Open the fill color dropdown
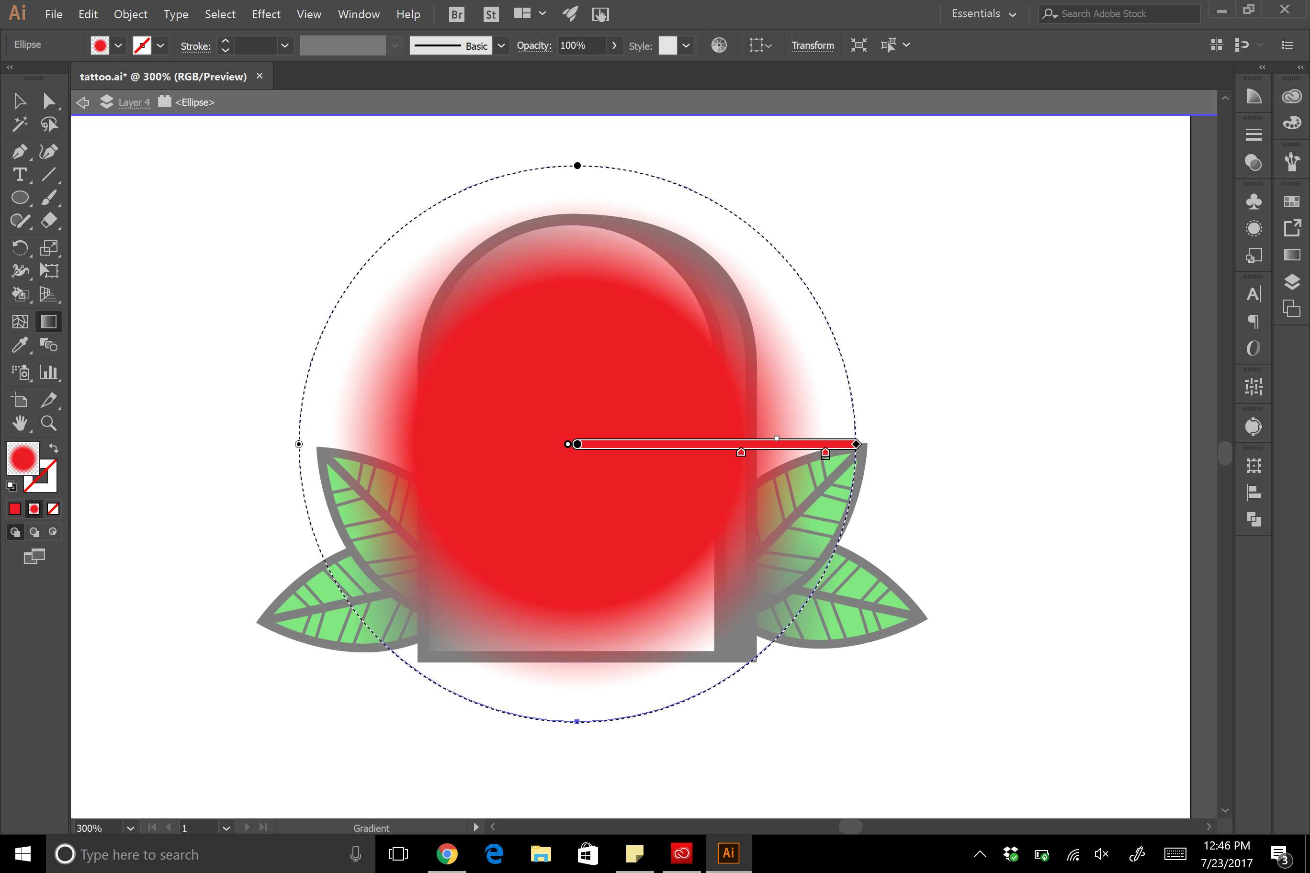 [x=118, y=45]
